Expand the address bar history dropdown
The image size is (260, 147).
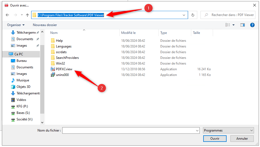point(184,15)
